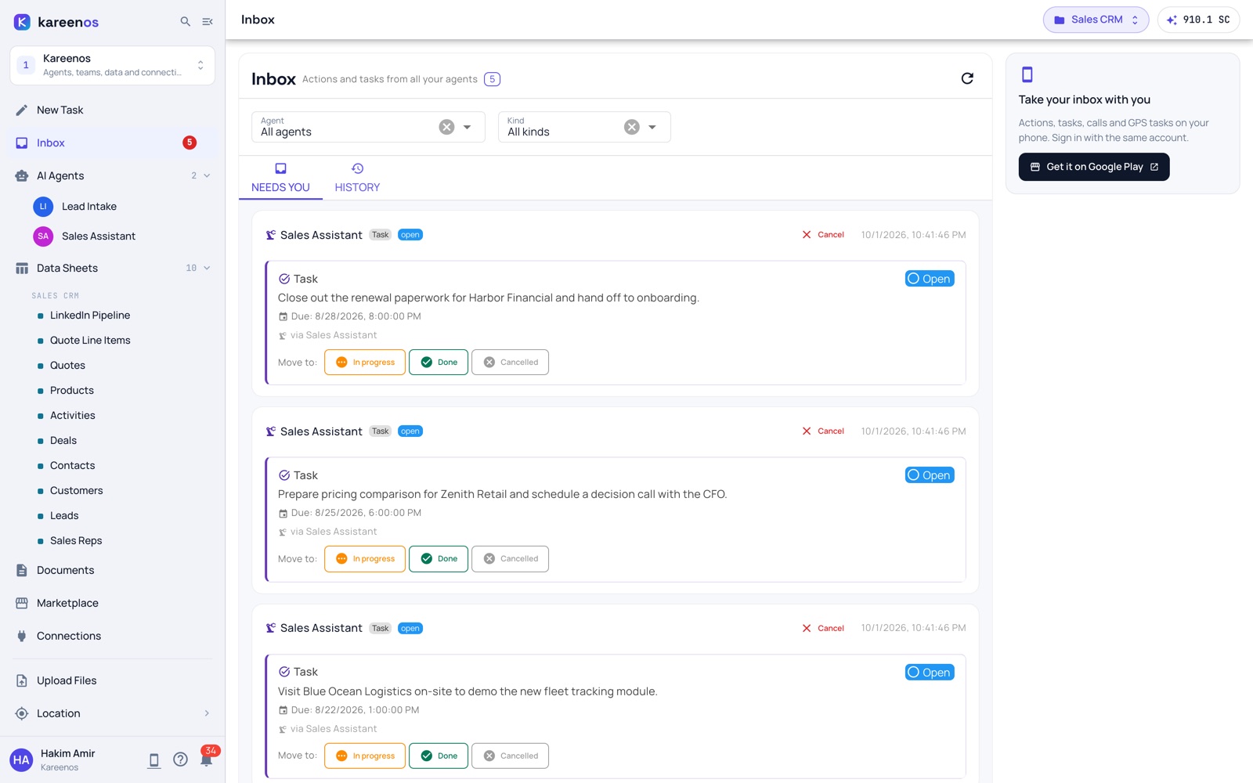
Task: Open Hakim Amir profile avatar
Action: tap(21, 760)
